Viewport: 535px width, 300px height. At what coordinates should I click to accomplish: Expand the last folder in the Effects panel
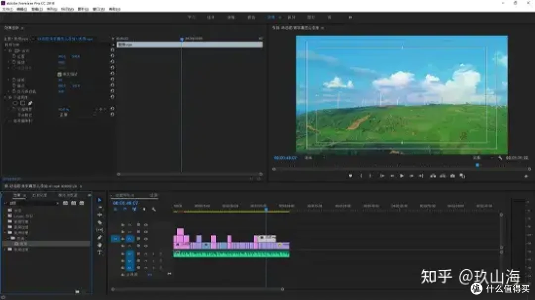[5, 250]
